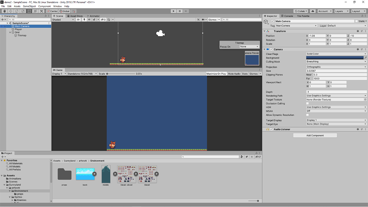
Task: Select the Rotate tool in the toolbar
Action: coord(17,11)
